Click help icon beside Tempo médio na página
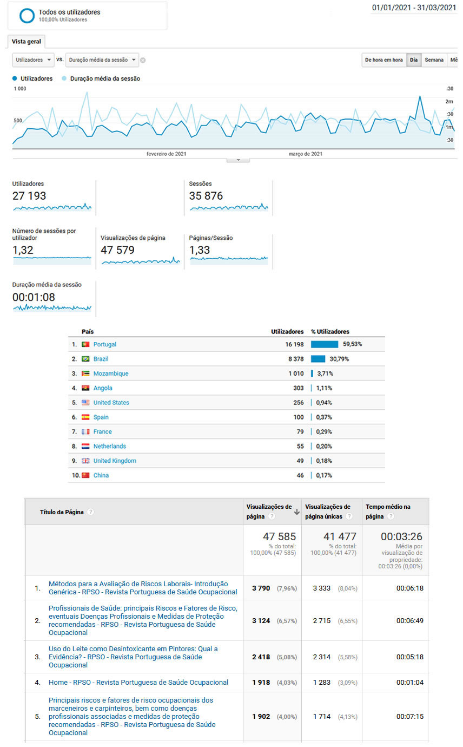Image resolution: width=463 pixels, height=747 pixels. (x=391, y=516)
